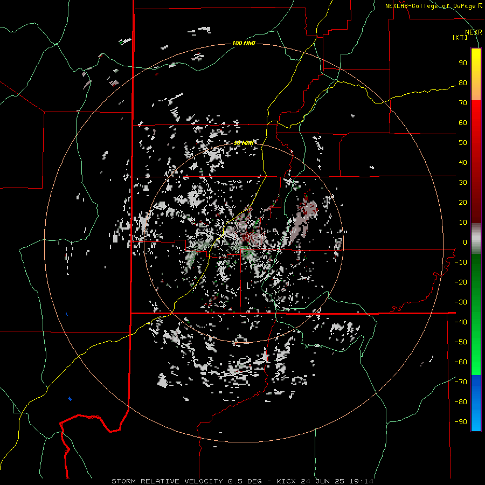Click the -20 value on the velocity scale

pos(461,282)
